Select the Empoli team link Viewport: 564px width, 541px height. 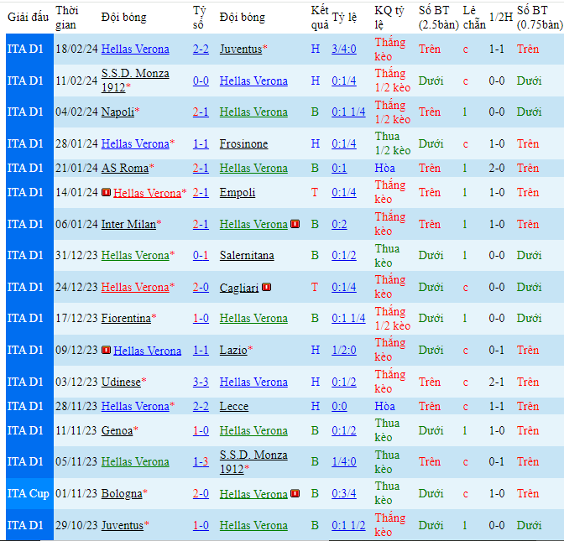(238, 193)
